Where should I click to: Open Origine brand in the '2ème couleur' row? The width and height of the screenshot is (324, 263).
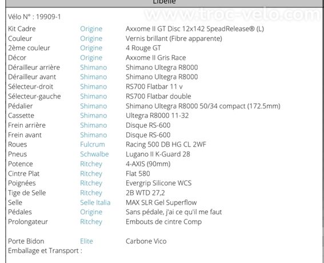click(91, 48)
